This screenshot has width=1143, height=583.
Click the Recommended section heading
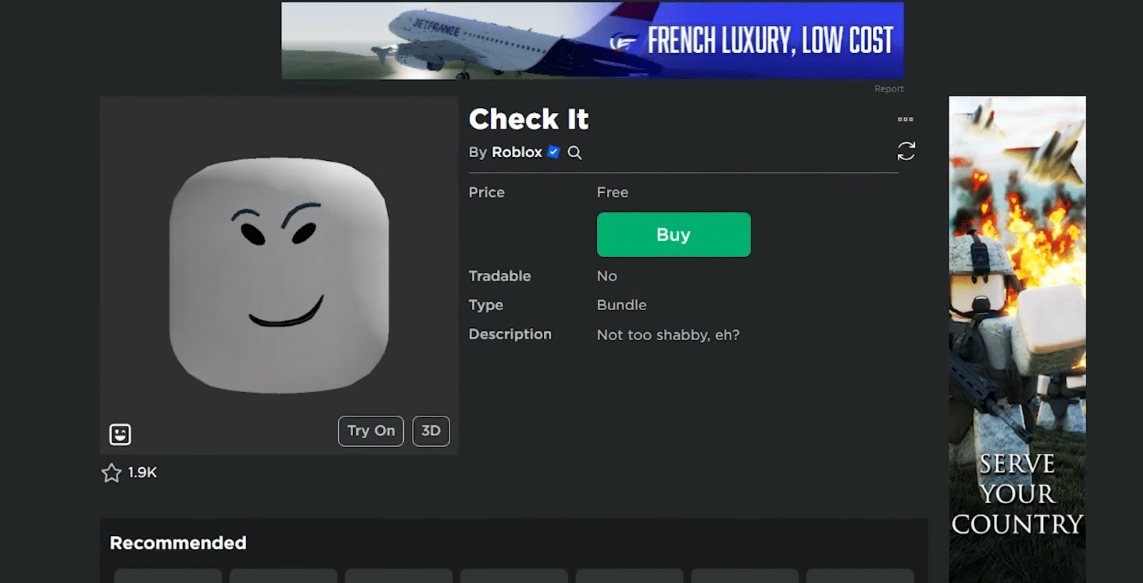click(x=178, y=543)
